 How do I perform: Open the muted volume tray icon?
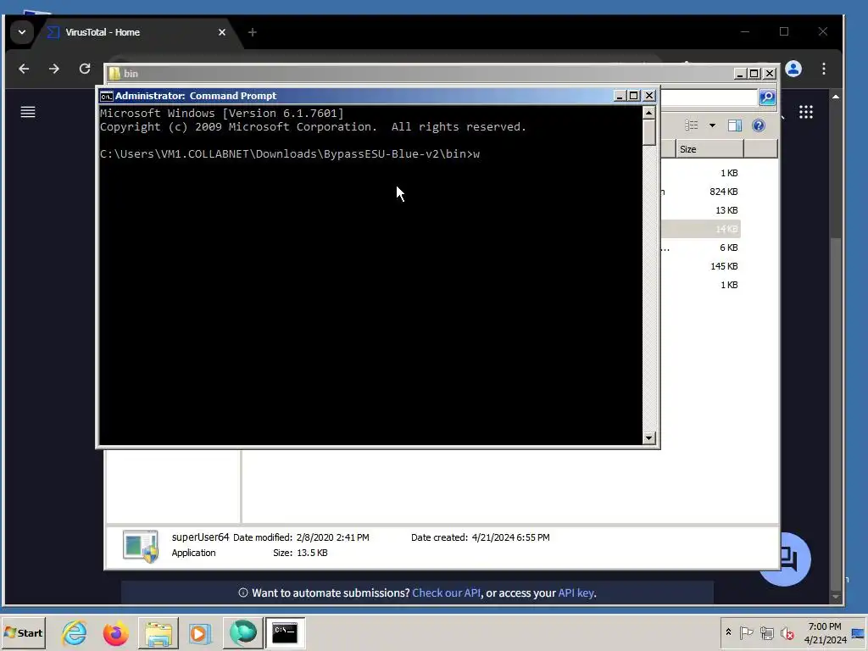787,632
